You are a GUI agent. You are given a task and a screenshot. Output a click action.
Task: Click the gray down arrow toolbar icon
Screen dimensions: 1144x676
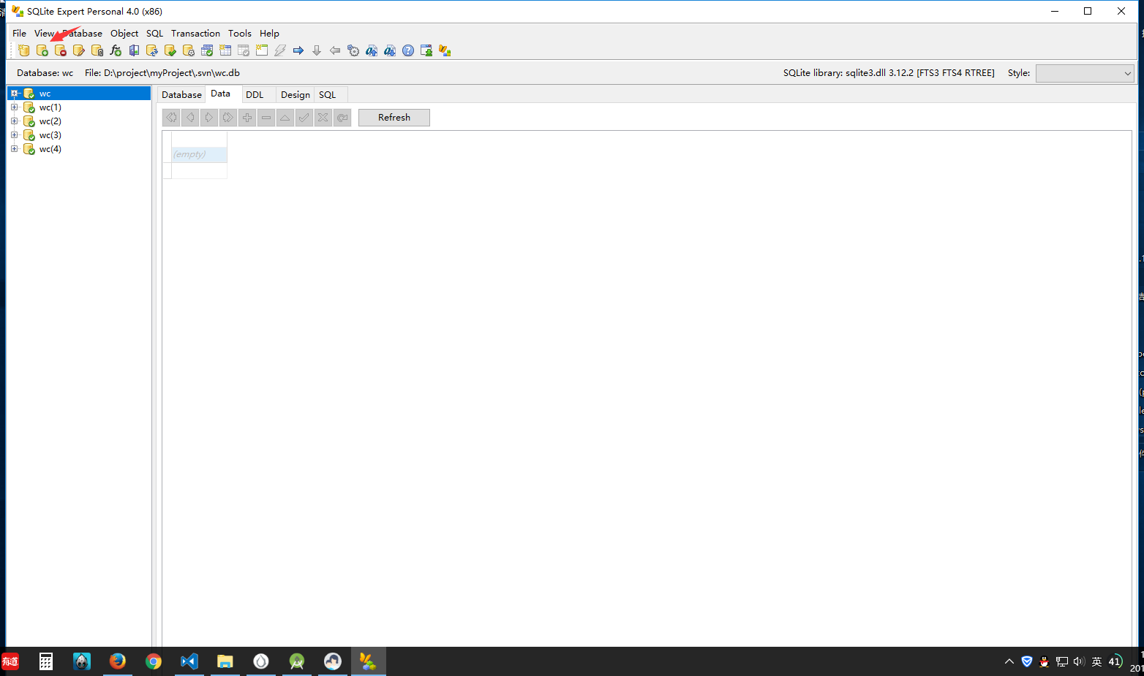click(x=317, y=50)
